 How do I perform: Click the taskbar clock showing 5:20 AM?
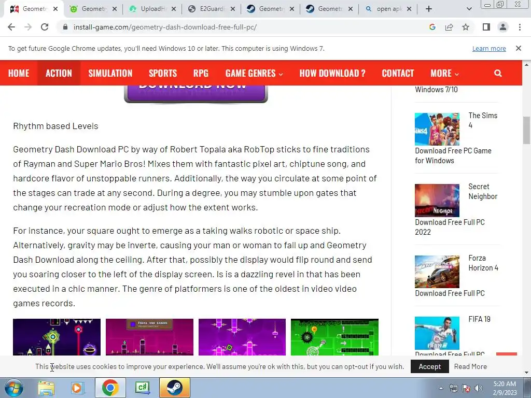504,388
